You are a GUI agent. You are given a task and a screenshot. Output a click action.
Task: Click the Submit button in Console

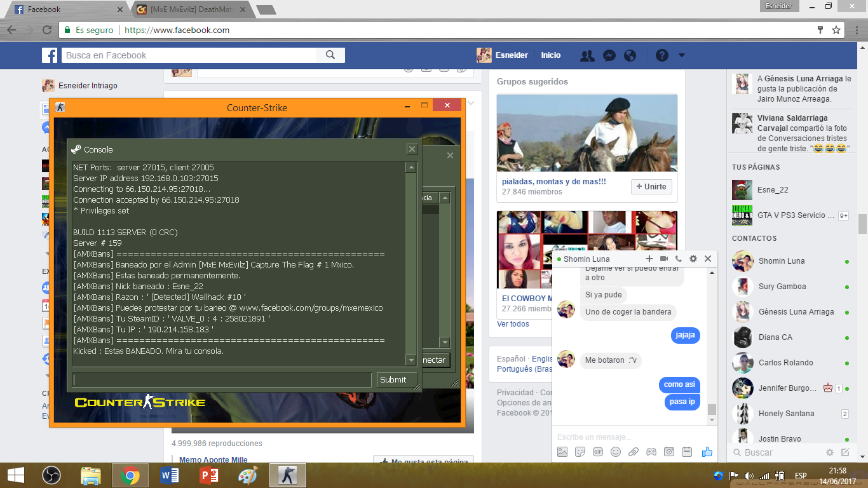[397, 379]
